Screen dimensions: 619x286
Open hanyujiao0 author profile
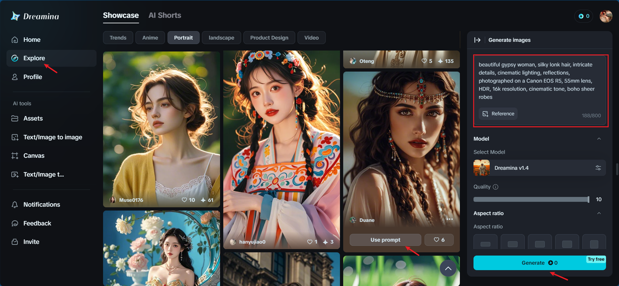248,242
